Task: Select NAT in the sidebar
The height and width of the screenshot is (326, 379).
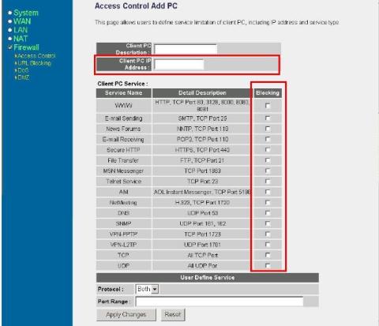Action: [x=21, y=39]
